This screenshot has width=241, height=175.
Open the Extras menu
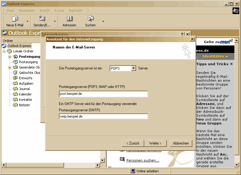pos(59,10)
